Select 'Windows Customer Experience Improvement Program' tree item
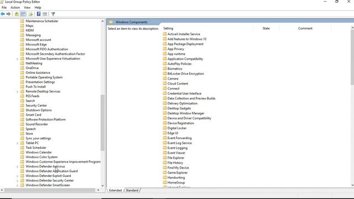 pos(63,162)
